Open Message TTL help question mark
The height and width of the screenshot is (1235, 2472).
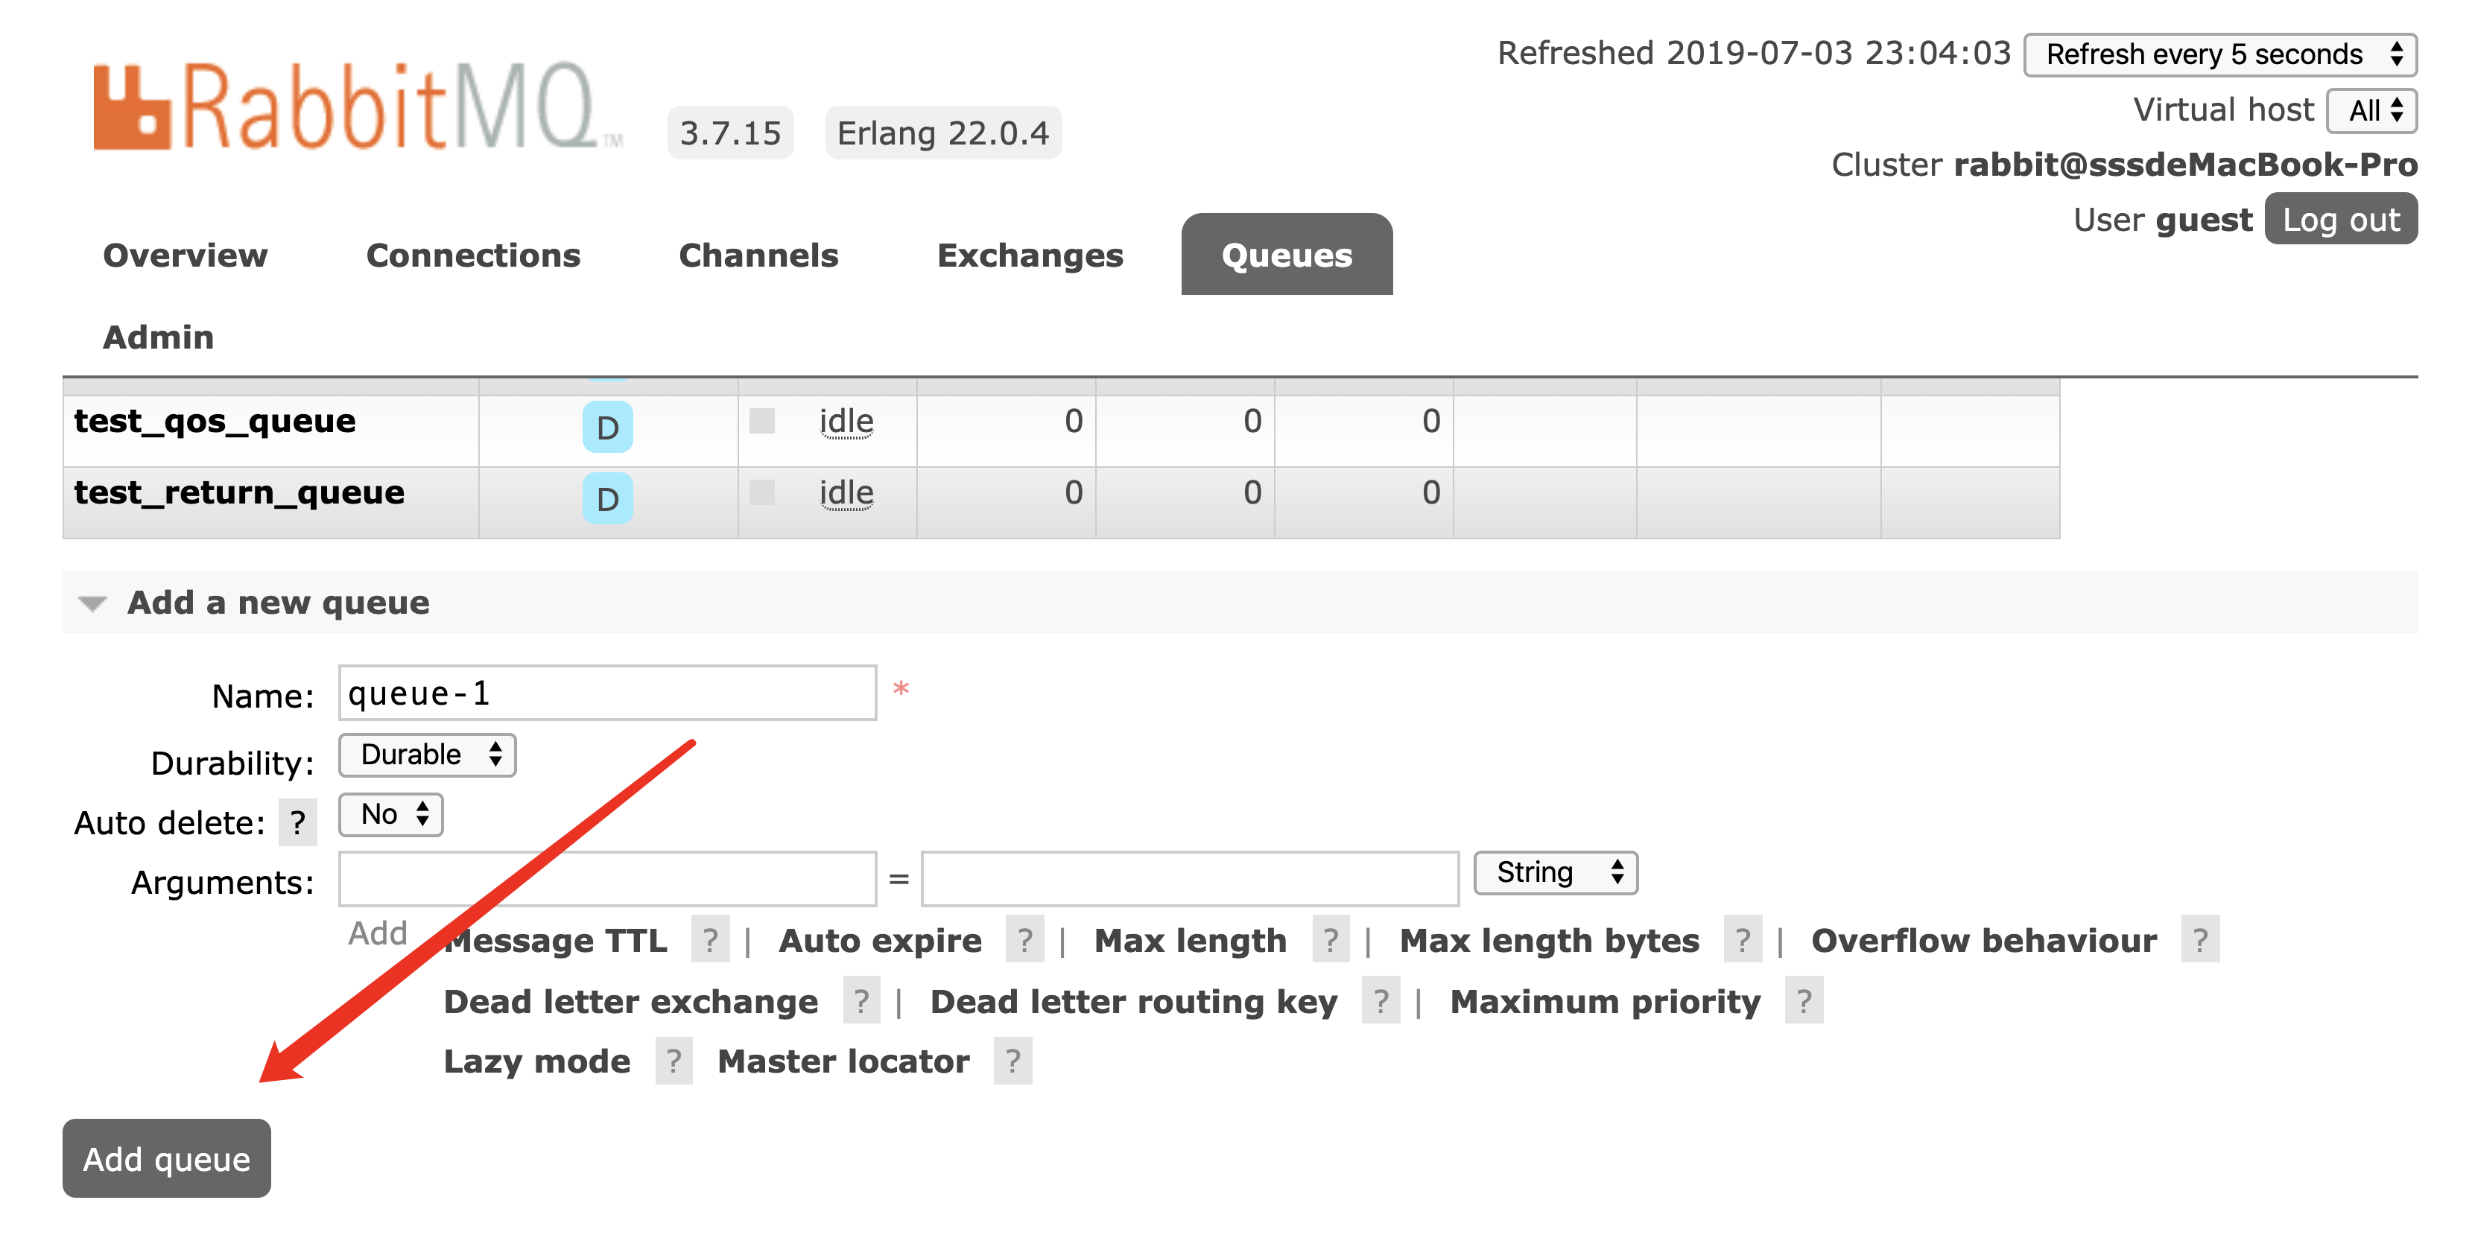709,941
